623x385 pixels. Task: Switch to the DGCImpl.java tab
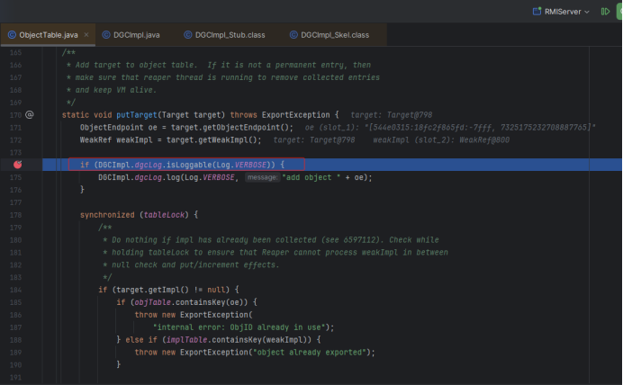[x=137, y=35]
